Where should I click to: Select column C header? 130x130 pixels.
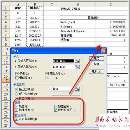click(x=52, y=4)
